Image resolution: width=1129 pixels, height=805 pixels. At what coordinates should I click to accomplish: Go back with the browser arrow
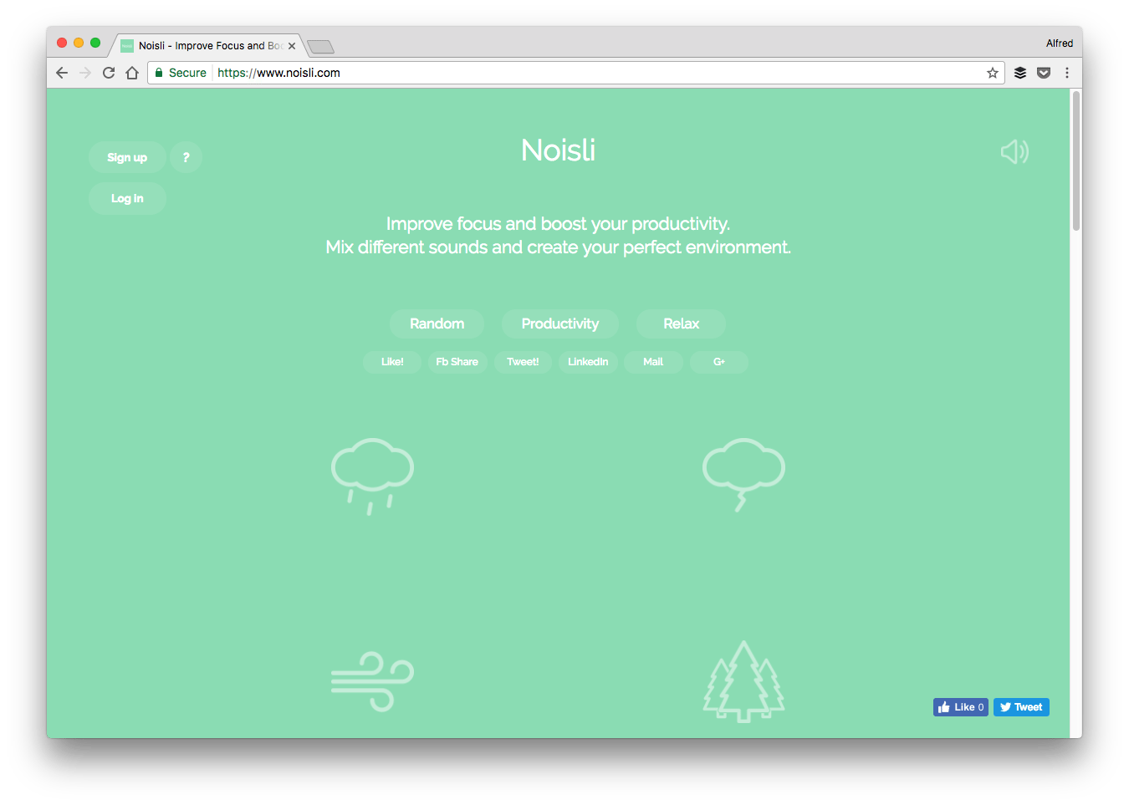point(62,73)
